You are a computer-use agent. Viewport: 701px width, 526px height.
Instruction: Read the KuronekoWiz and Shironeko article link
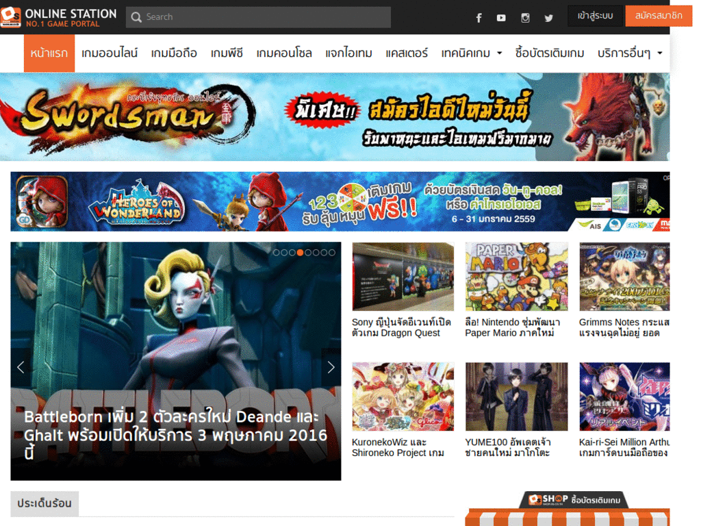[398, 447]
